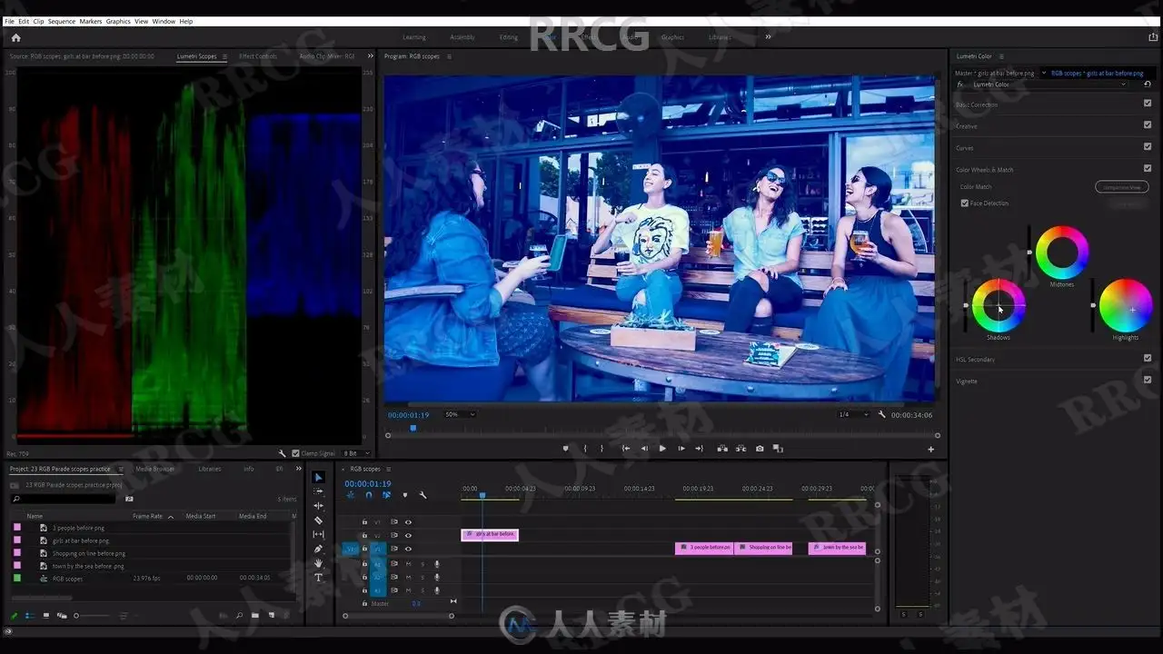1163x654 pixels.
Task: Click the Midtones color wheel
Action: [x=1062, y=253]
